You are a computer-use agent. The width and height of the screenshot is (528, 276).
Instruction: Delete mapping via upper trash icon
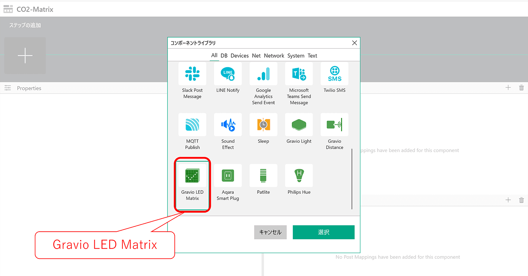pyautogui.click(x=521, y=88)
